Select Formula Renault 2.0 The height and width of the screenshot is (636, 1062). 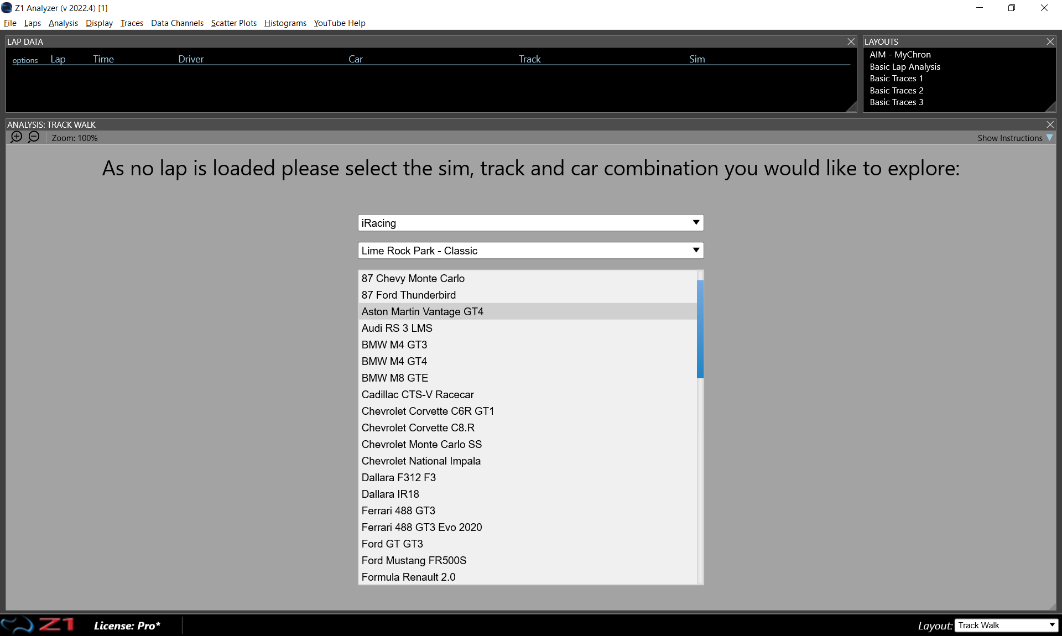[x=528, y=577]
